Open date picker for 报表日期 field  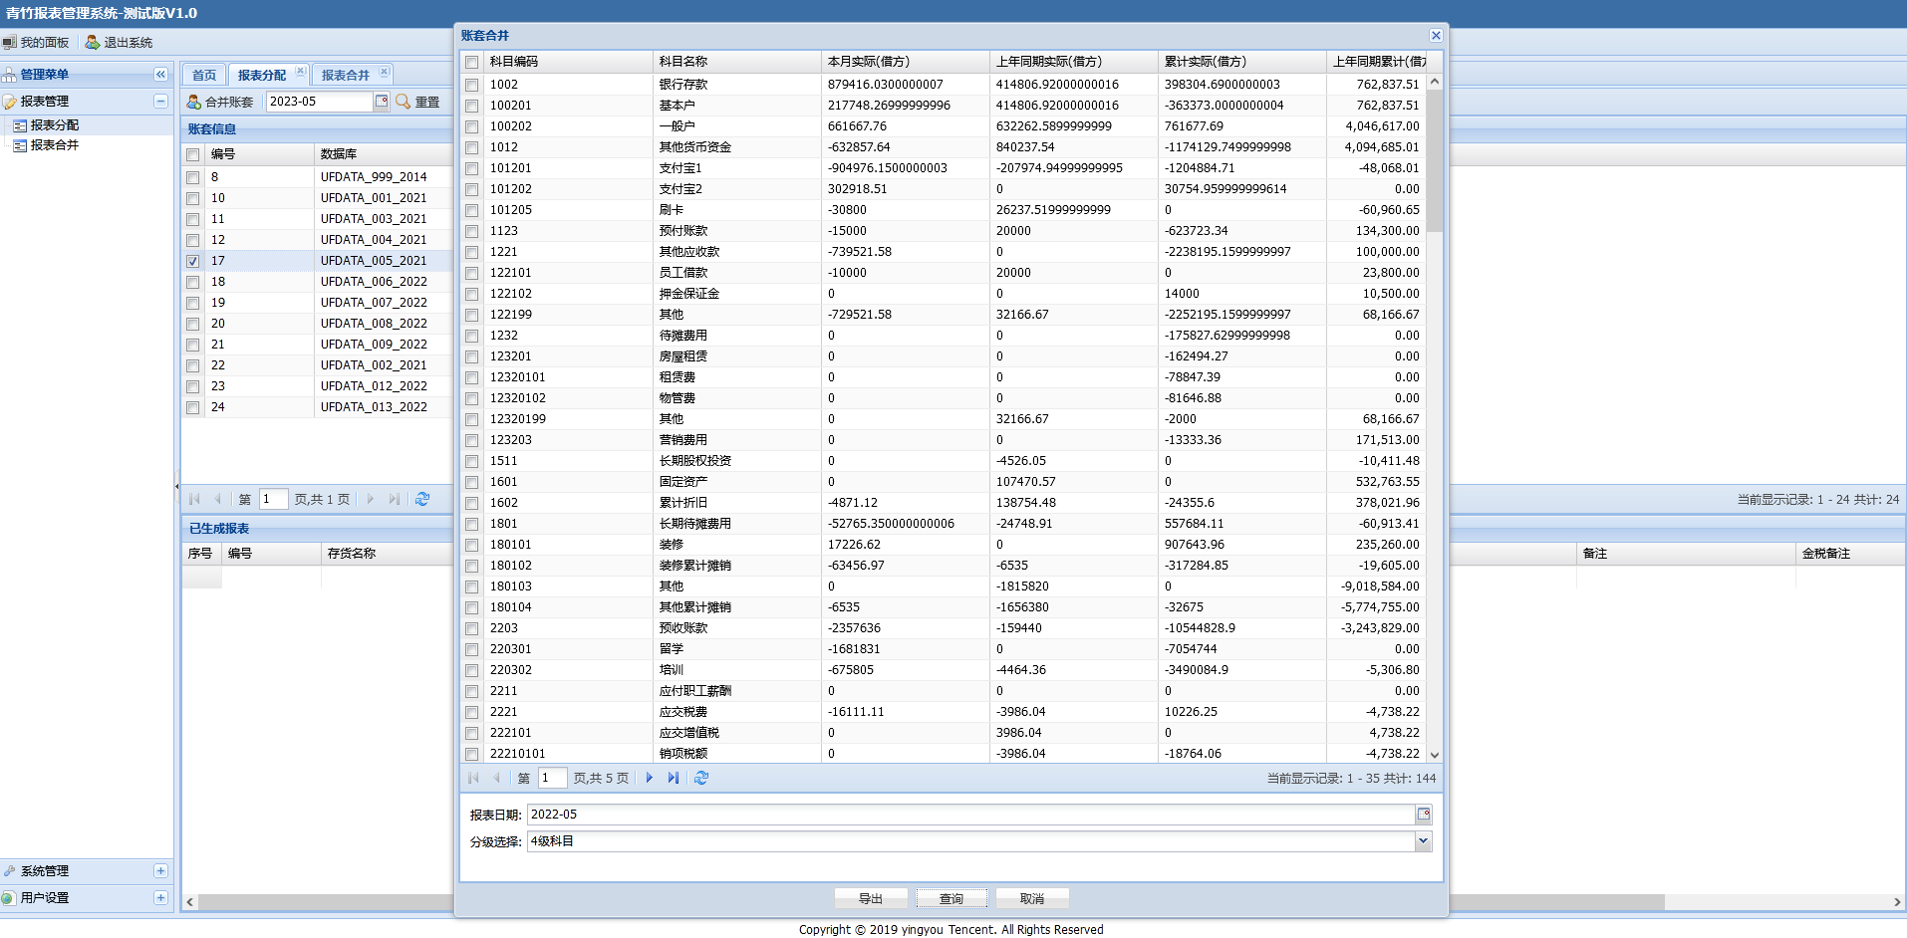point(1424,815)
